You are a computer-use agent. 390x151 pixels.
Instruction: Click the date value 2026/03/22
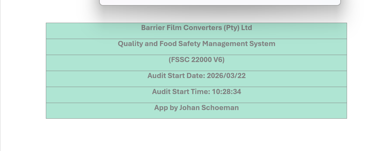[x=226, y=76]
